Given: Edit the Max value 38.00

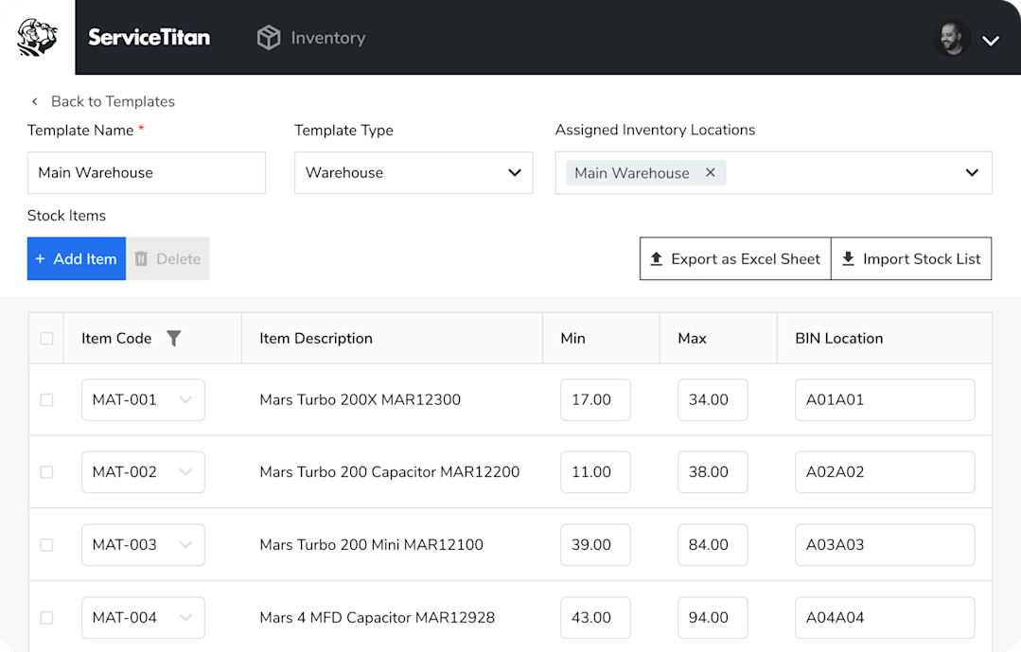Looking at the screenshot, I should pyautogui.click(x=713, y=472).
